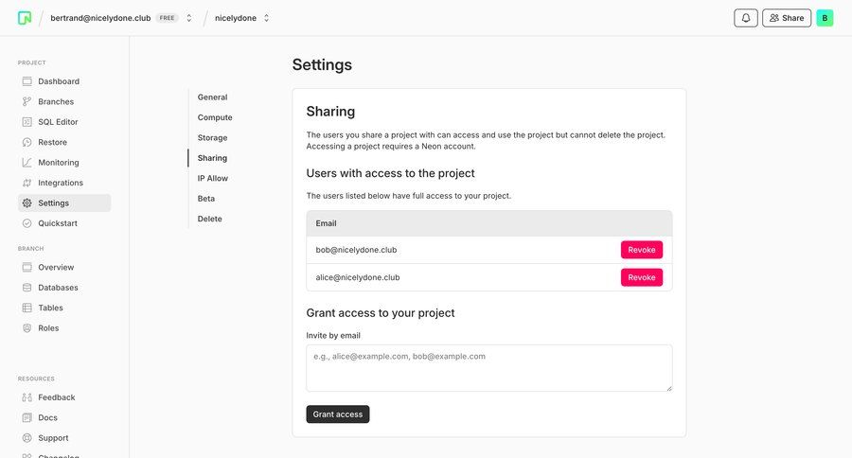
Task: Revoke access for bob@nicelydone.club
Action: (x=641, y=250)
